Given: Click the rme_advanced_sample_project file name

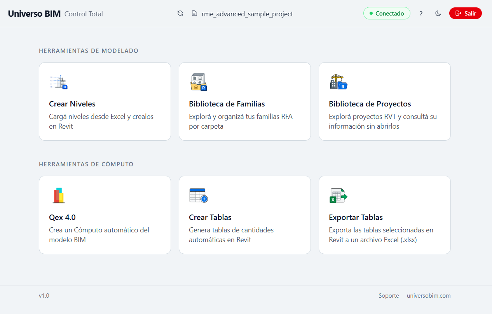Looking at the screenshot, I should (247, 14).
